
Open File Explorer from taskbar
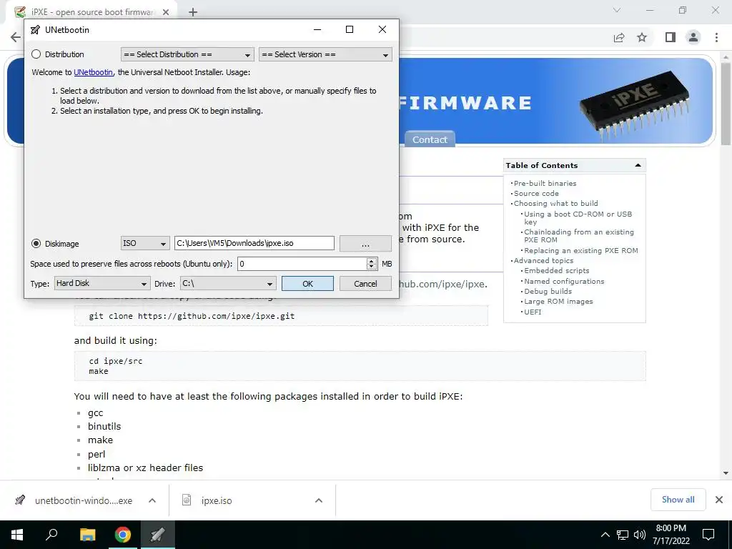(x=87, y=535)
